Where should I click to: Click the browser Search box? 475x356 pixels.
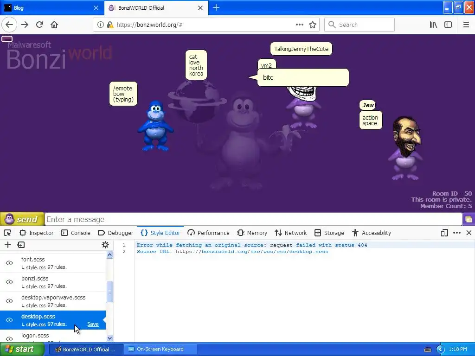[x=359, y=25]
